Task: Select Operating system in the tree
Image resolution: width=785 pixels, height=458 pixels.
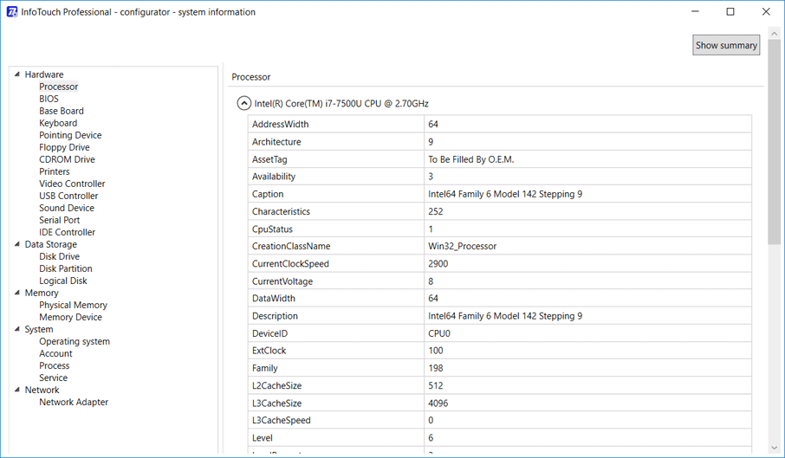Action: coord(75,341)
